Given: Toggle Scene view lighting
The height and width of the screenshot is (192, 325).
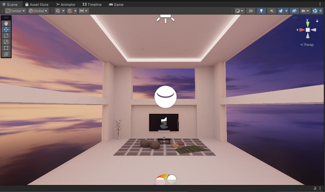Looking at the screenshot, I should click(261, 10).
